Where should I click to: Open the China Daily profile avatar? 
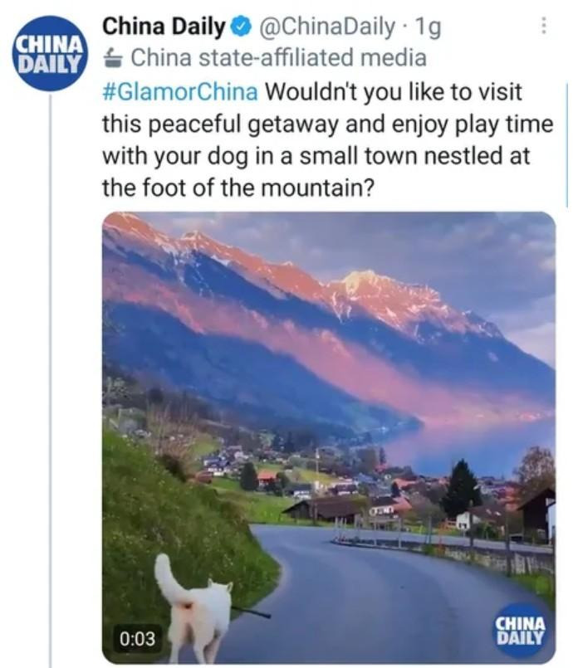tap(49, 53)
